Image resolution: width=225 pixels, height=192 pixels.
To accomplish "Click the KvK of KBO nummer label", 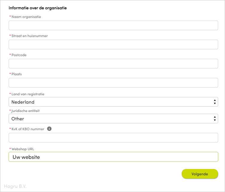I will point(28,129).
